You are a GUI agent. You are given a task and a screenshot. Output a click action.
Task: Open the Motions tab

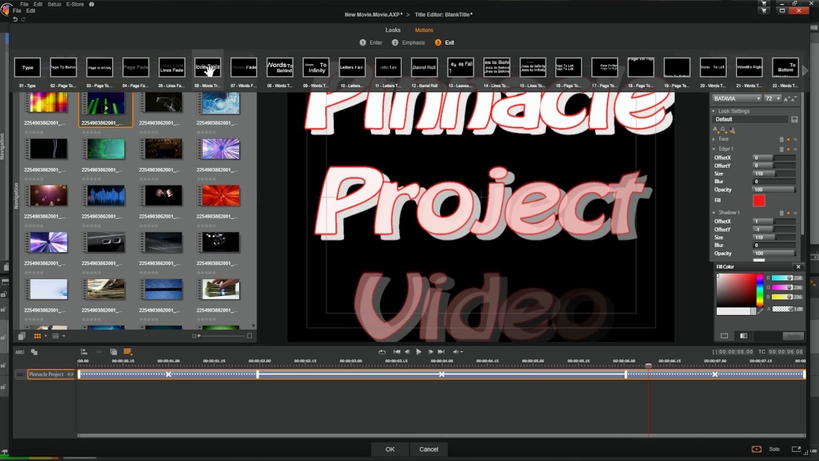424,30
